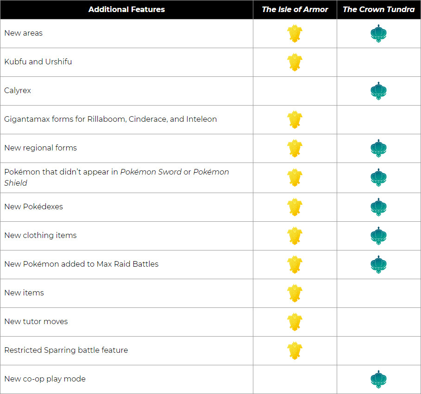Viewport: 421px width, 394px height.
Task: Click The Isle of Armor column header
Action: click(x=295, y=9)
